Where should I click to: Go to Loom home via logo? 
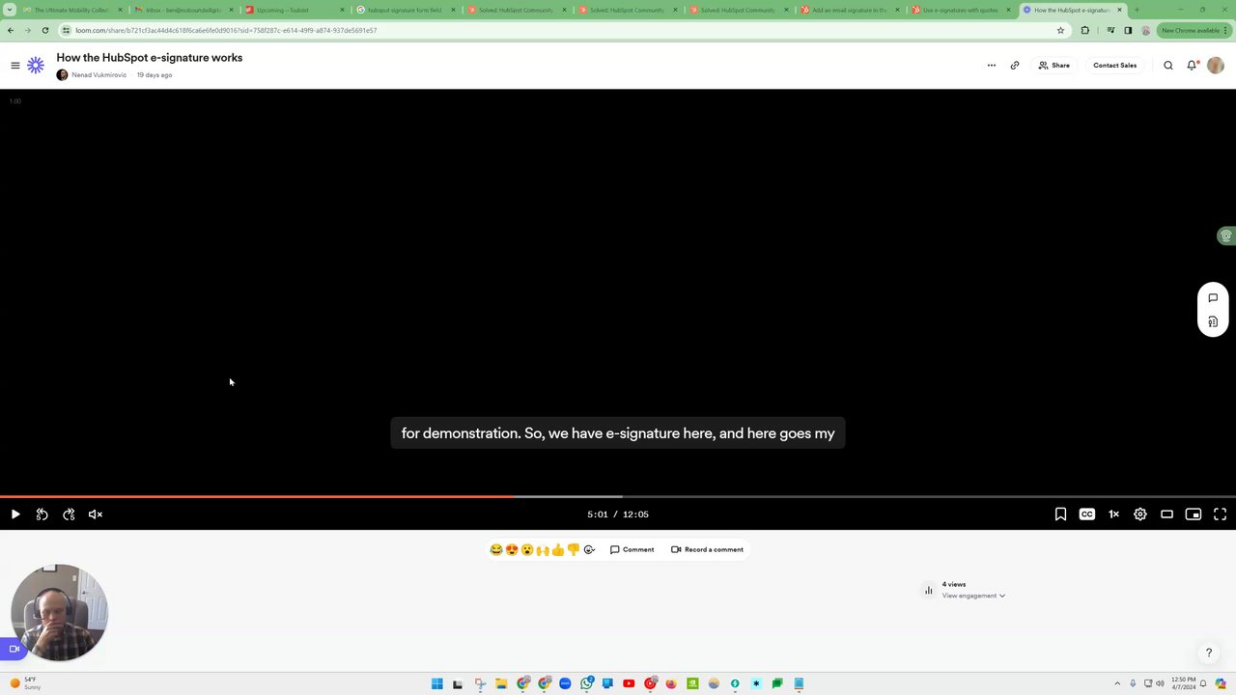click(x=36, y=66)
